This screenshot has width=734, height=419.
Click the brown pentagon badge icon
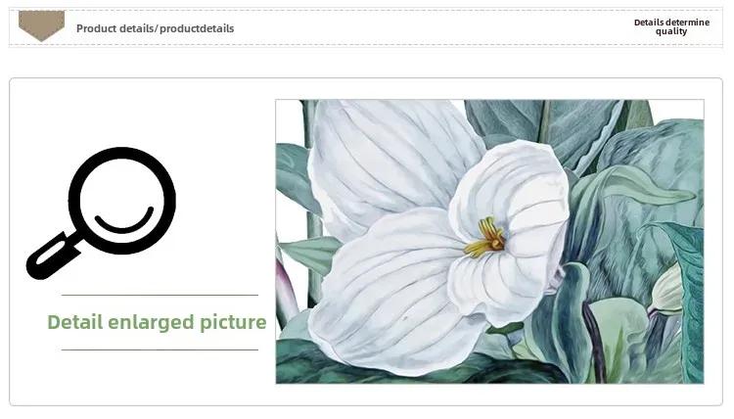pyautogui.click(x=41, y=25)
